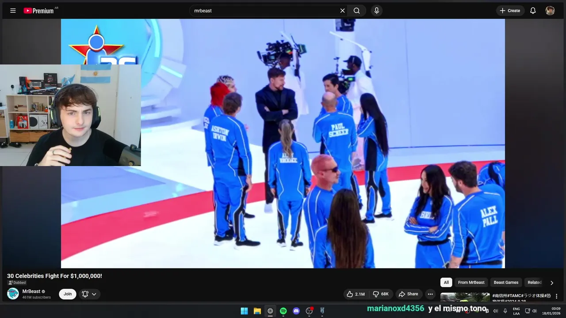Select the Related chip
566x318 pixels.
pos(534,282)
